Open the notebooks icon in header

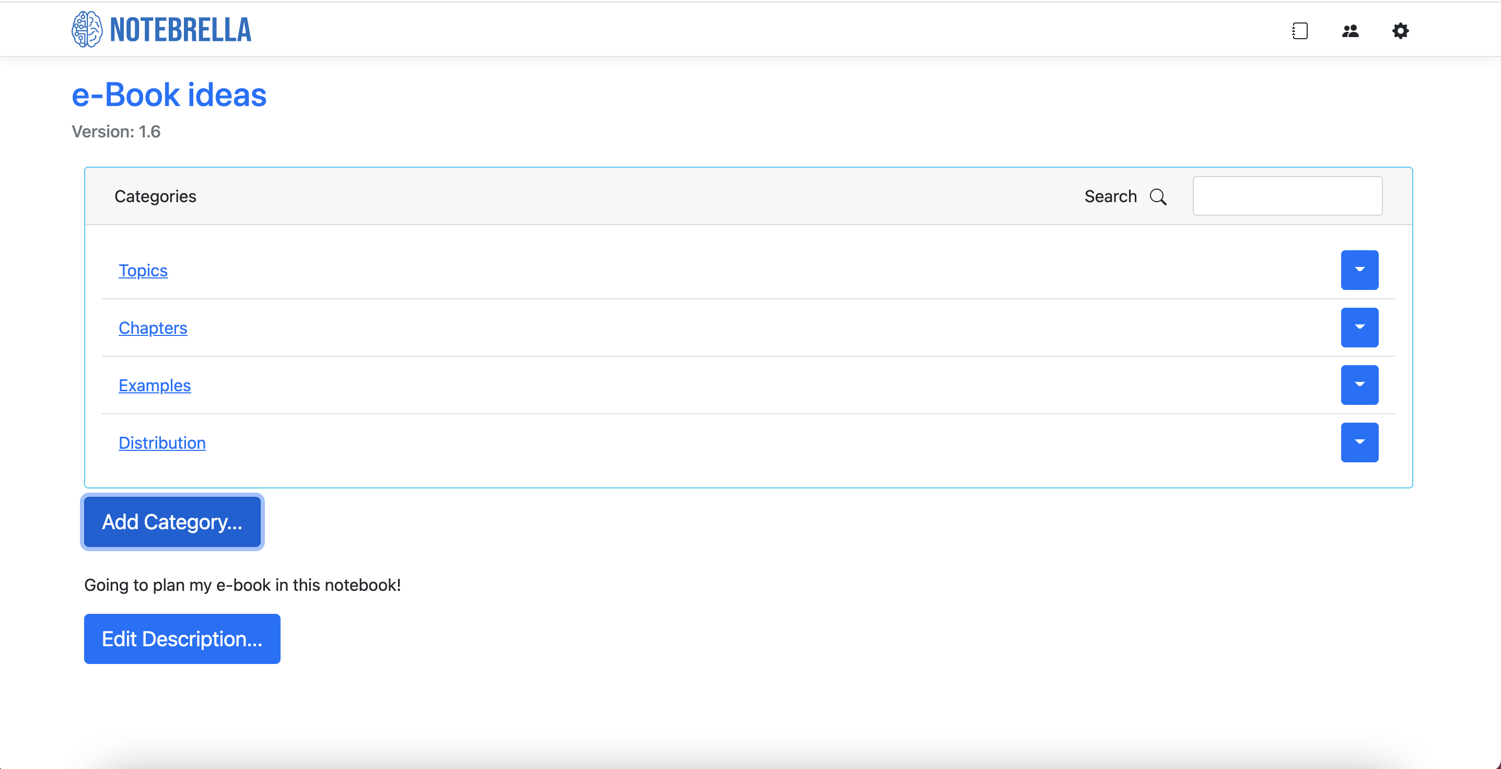(x=1299, y=31)
